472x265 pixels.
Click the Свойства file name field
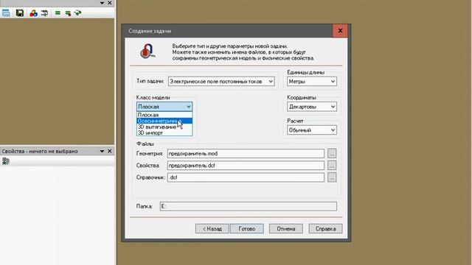246,166
